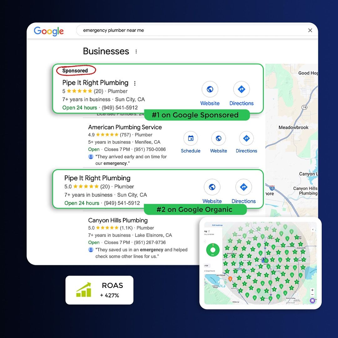Select the Directions text link in the Sponsored listing

[x=241, y=103]
